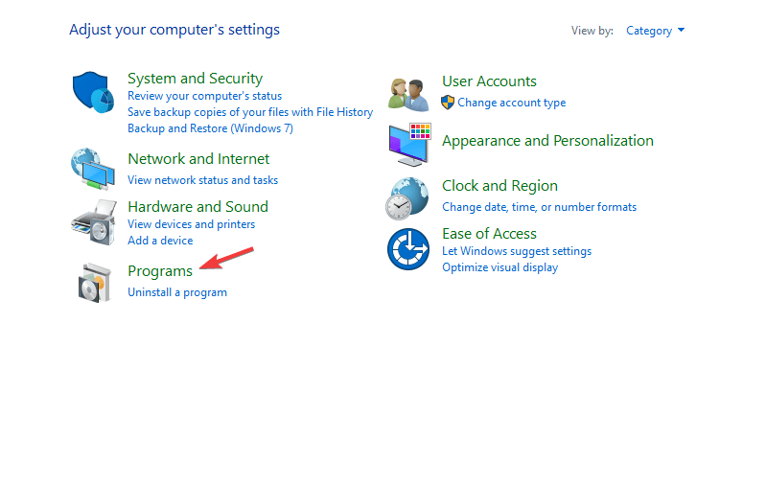Screen dimensions: 766x485
Task: Click the Appearance and Personalization monitor icon
Action: (x=410, y=145)
